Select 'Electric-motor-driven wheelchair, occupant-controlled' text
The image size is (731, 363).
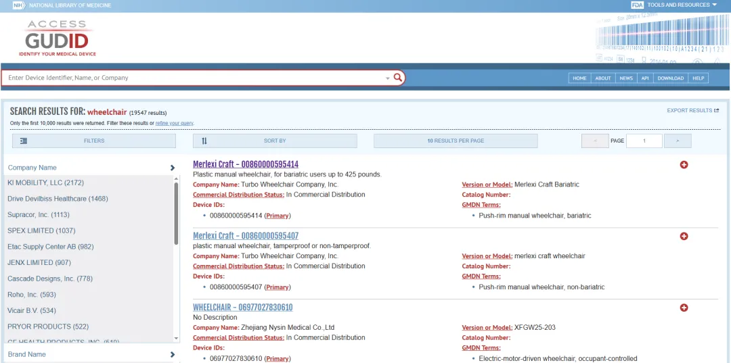[558, 359]
